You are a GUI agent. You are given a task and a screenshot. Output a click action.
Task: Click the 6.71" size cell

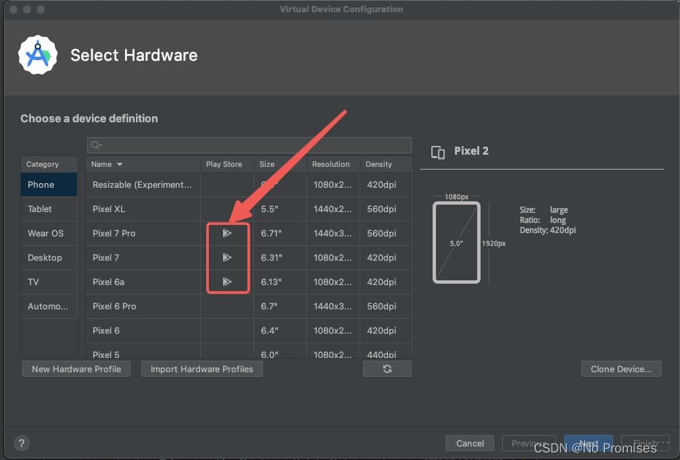click(280, 233)
